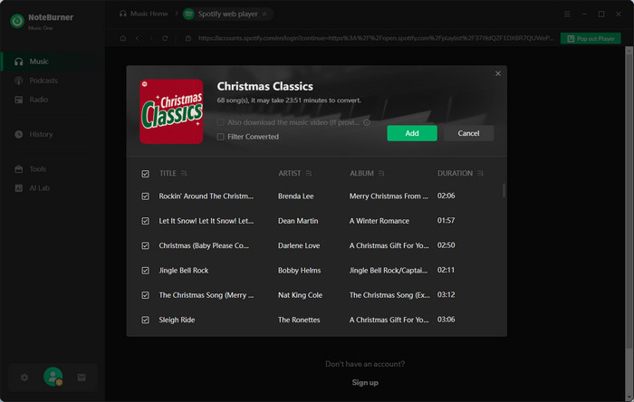Click artist name Nat King Cole
This screenshot has height=402, width=634.
300,295
